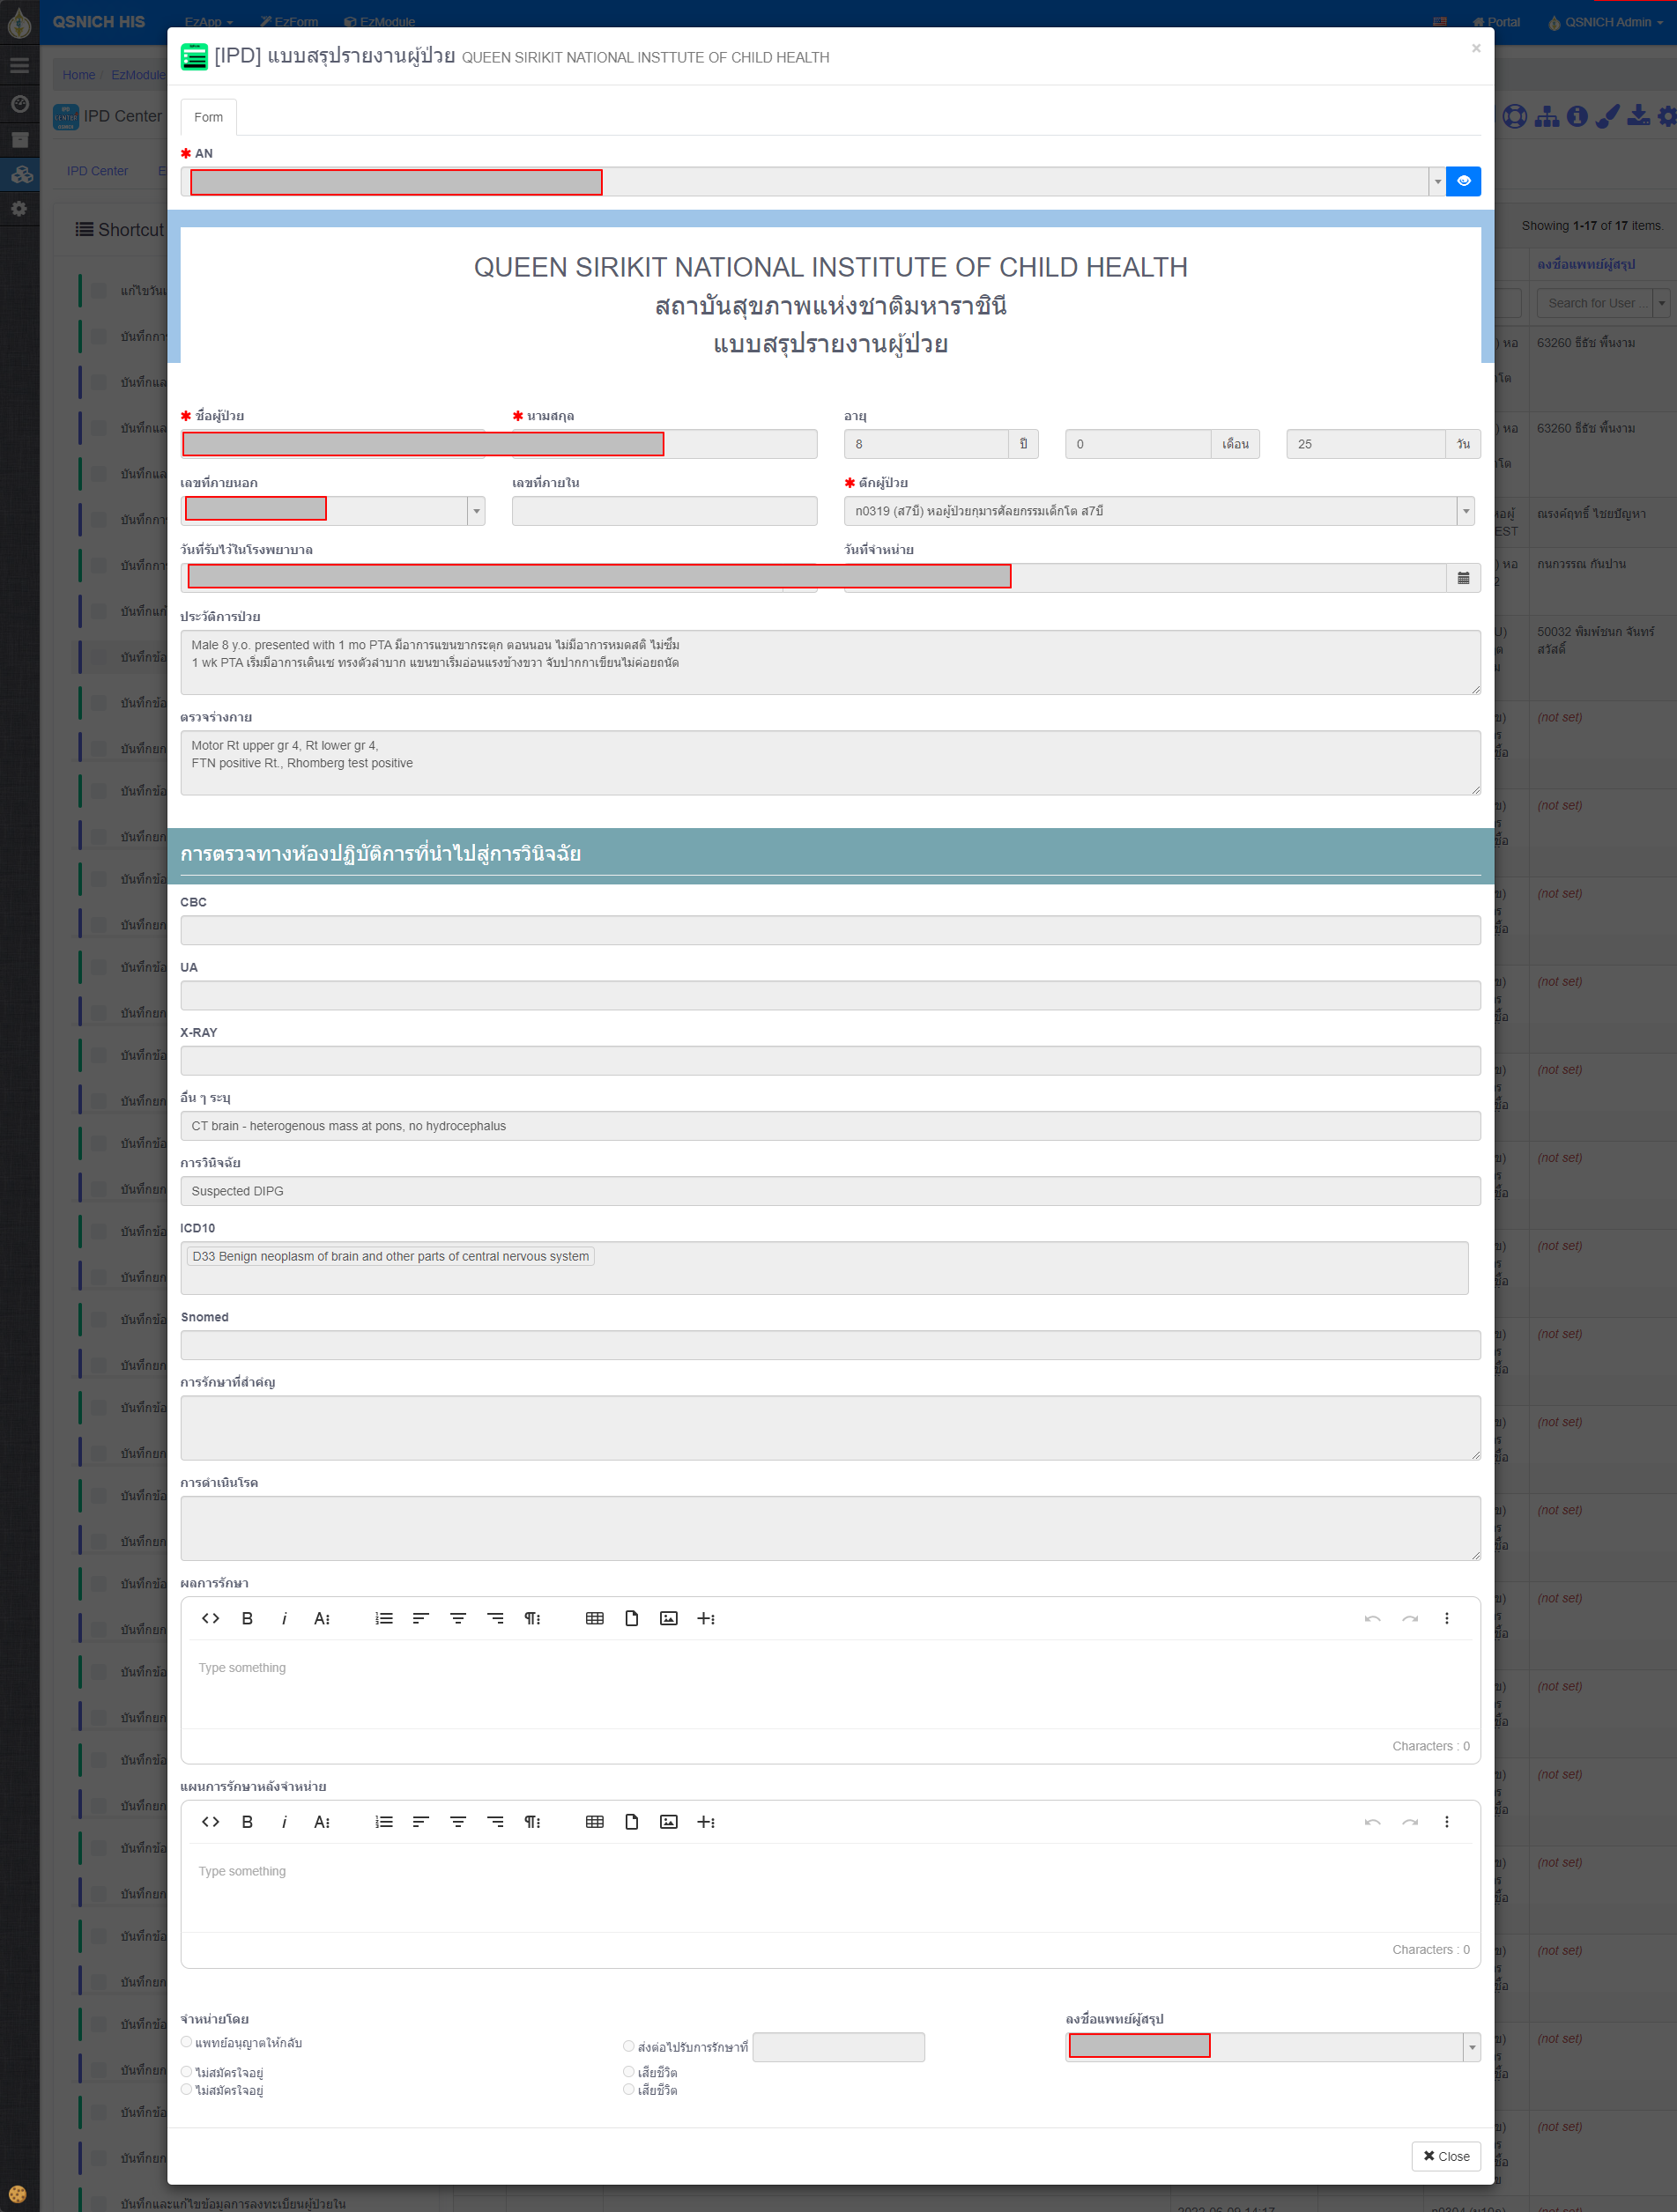Open the เลขที่ภายนอก dropdown
1677x2212 pixels.
click(x=476, y=511)
